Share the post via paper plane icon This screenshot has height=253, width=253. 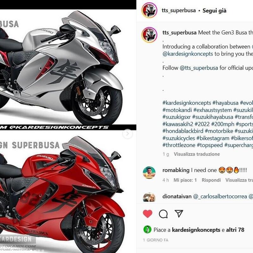pyautogui.click(x=179, y=213)
